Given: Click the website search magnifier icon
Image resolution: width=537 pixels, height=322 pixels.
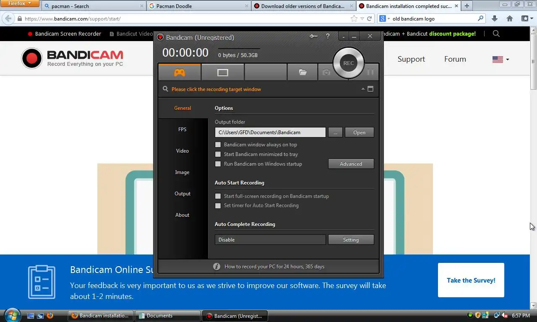Looking at the screenshot, I should 496,34.
